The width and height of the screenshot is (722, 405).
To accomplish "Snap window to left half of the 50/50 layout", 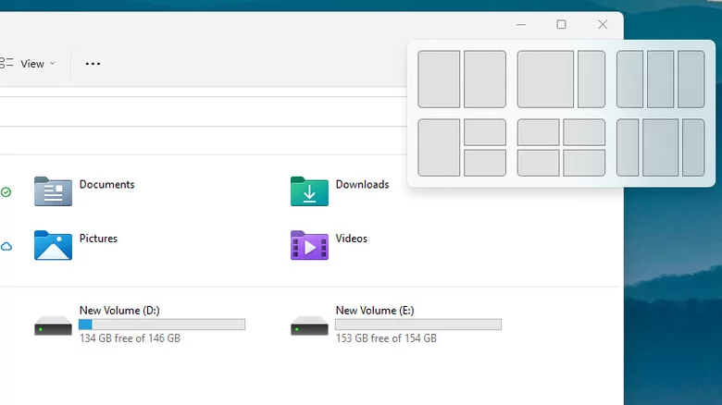I will (439, 80).
